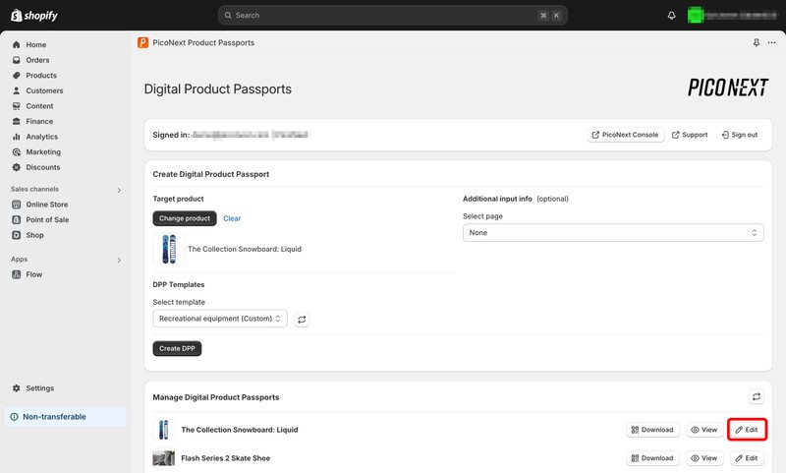Click the PicoNext app icon in header

click(143, 43)
